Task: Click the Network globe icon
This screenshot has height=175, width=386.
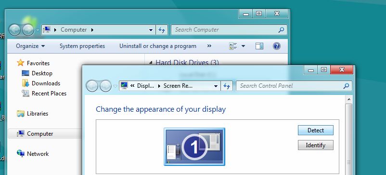Action: click(x=21, y=153)
